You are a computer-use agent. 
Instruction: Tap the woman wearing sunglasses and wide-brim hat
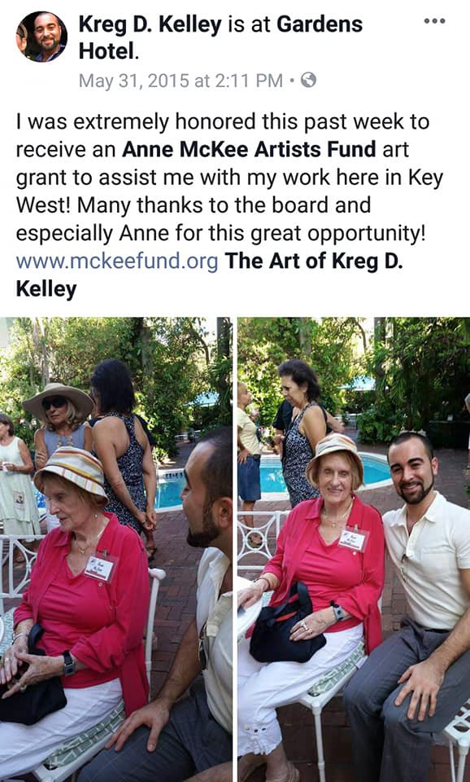[59, 419]
